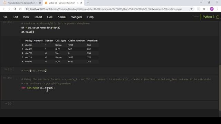Open the Cell menu
Image resolution: width=221 pixels, height=124 pixels.
tap(50, 17)
